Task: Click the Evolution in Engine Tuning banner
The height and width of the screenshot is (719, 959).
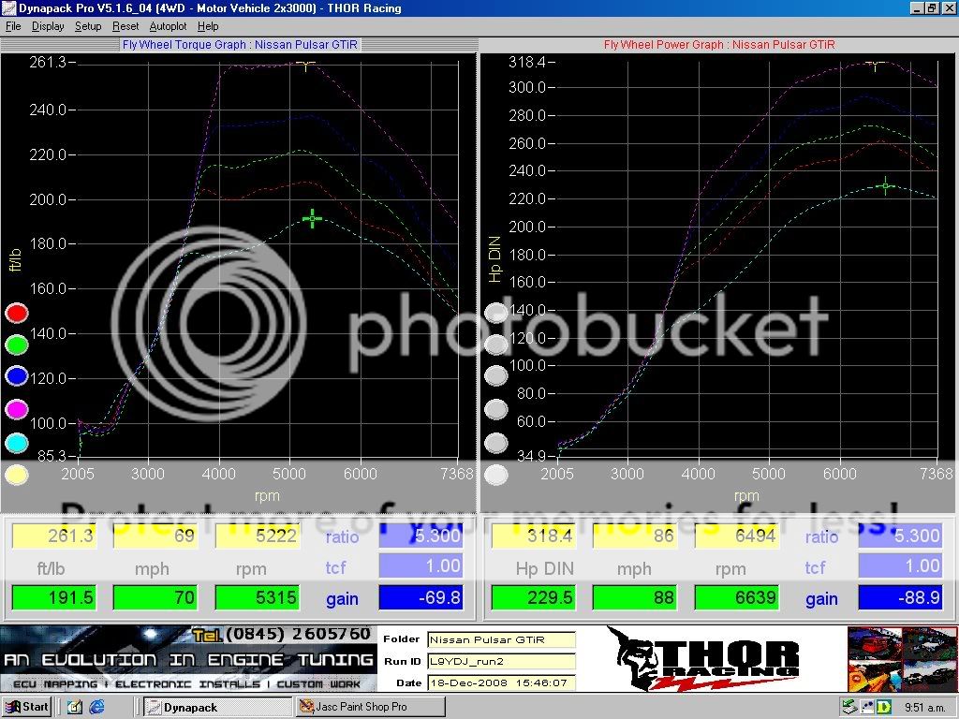Action: tap(188, 658)
